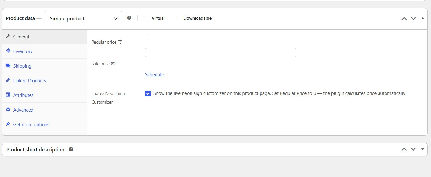Enable the Downloadable checkbox
The height and width of the screenshot is (177, 431).
pyautogui.click(x=178, y=18)
